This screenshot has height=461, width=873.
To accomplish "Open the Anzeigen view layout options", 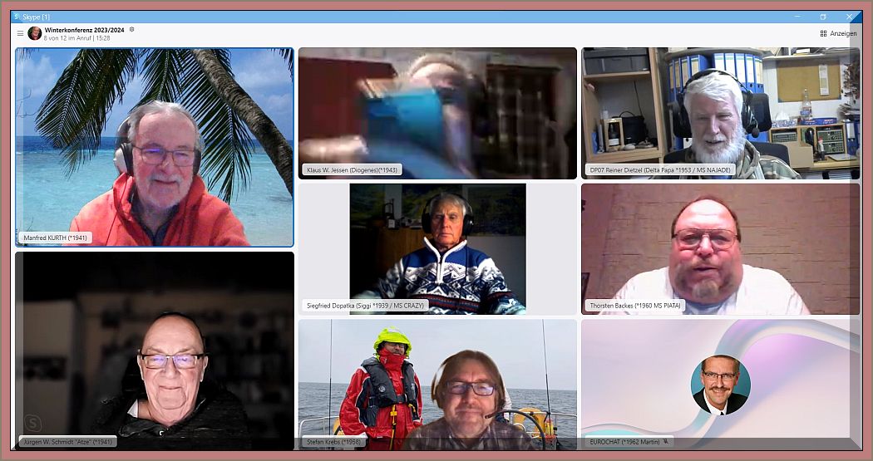I will (838, 33).
